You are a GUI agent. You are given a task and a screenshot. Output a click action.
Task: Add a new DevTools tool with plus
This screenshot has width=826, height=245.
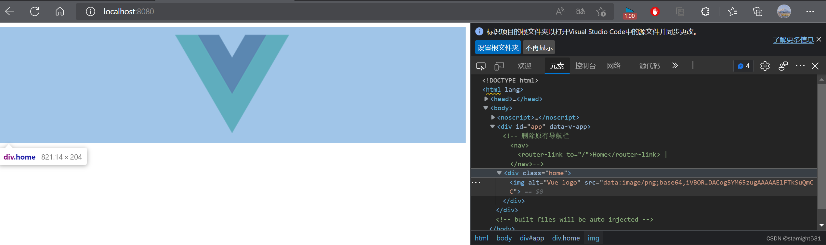point(693,65)
